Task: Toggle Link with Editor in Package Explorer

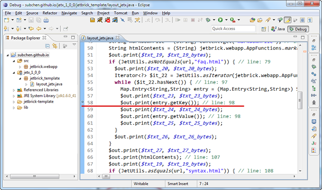Action: [56, 46]
